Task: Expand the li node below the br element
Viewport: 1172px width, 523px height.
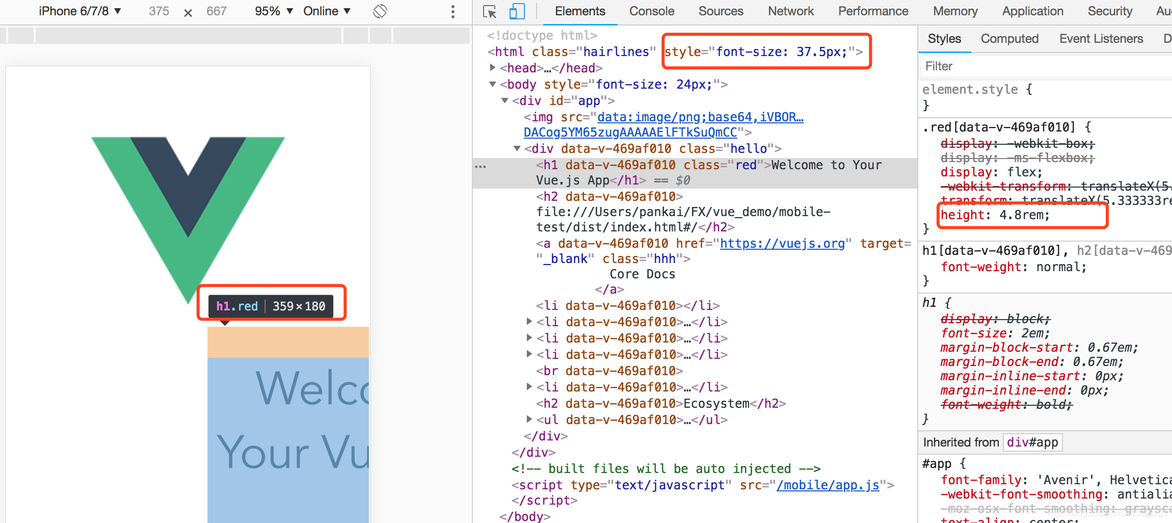Action: (529, 386)
